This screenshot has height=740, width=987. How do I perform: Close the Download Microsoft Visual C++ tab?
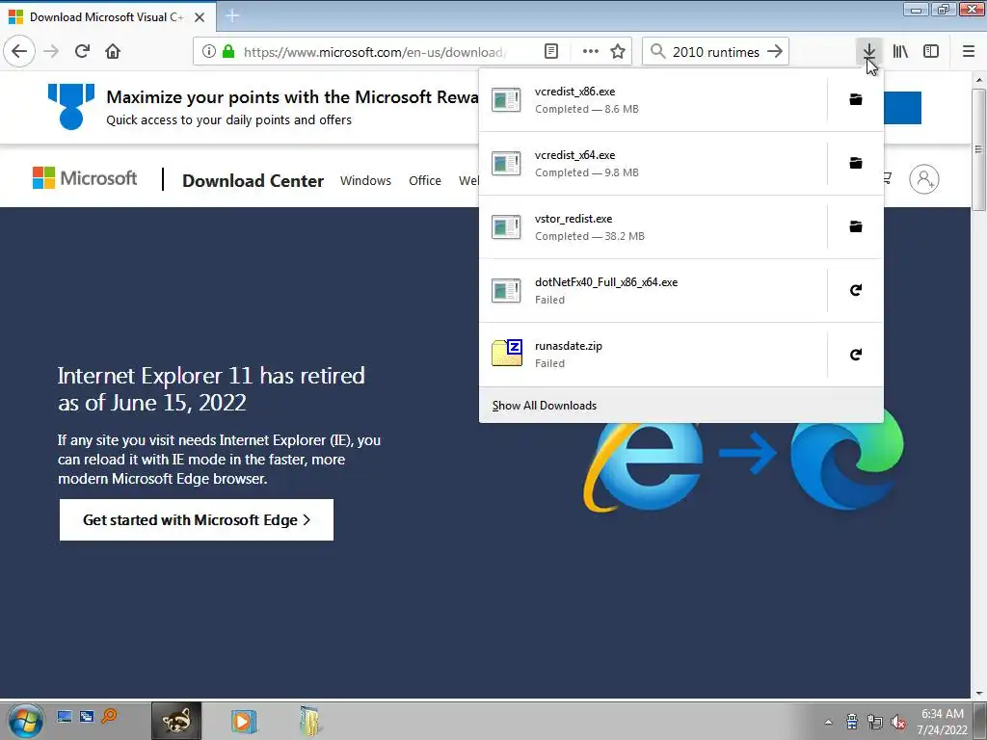point(200,17)
